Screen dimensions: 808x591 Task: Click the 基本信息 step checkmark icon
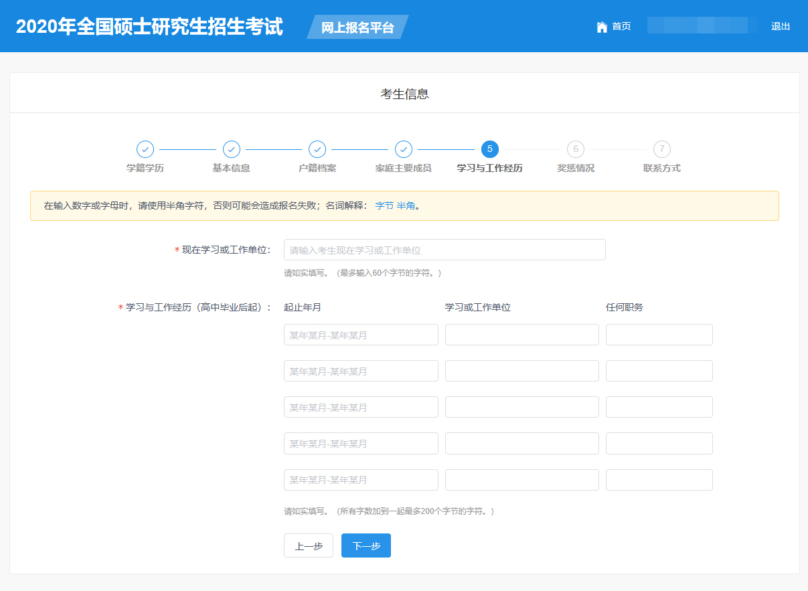[232, 149]
